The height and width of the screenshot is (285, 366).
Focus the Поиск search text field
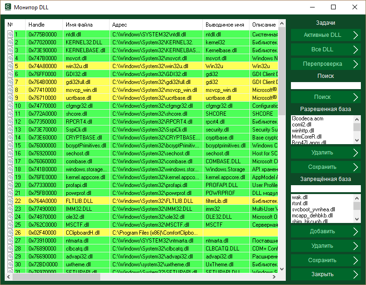click(325, 85)
